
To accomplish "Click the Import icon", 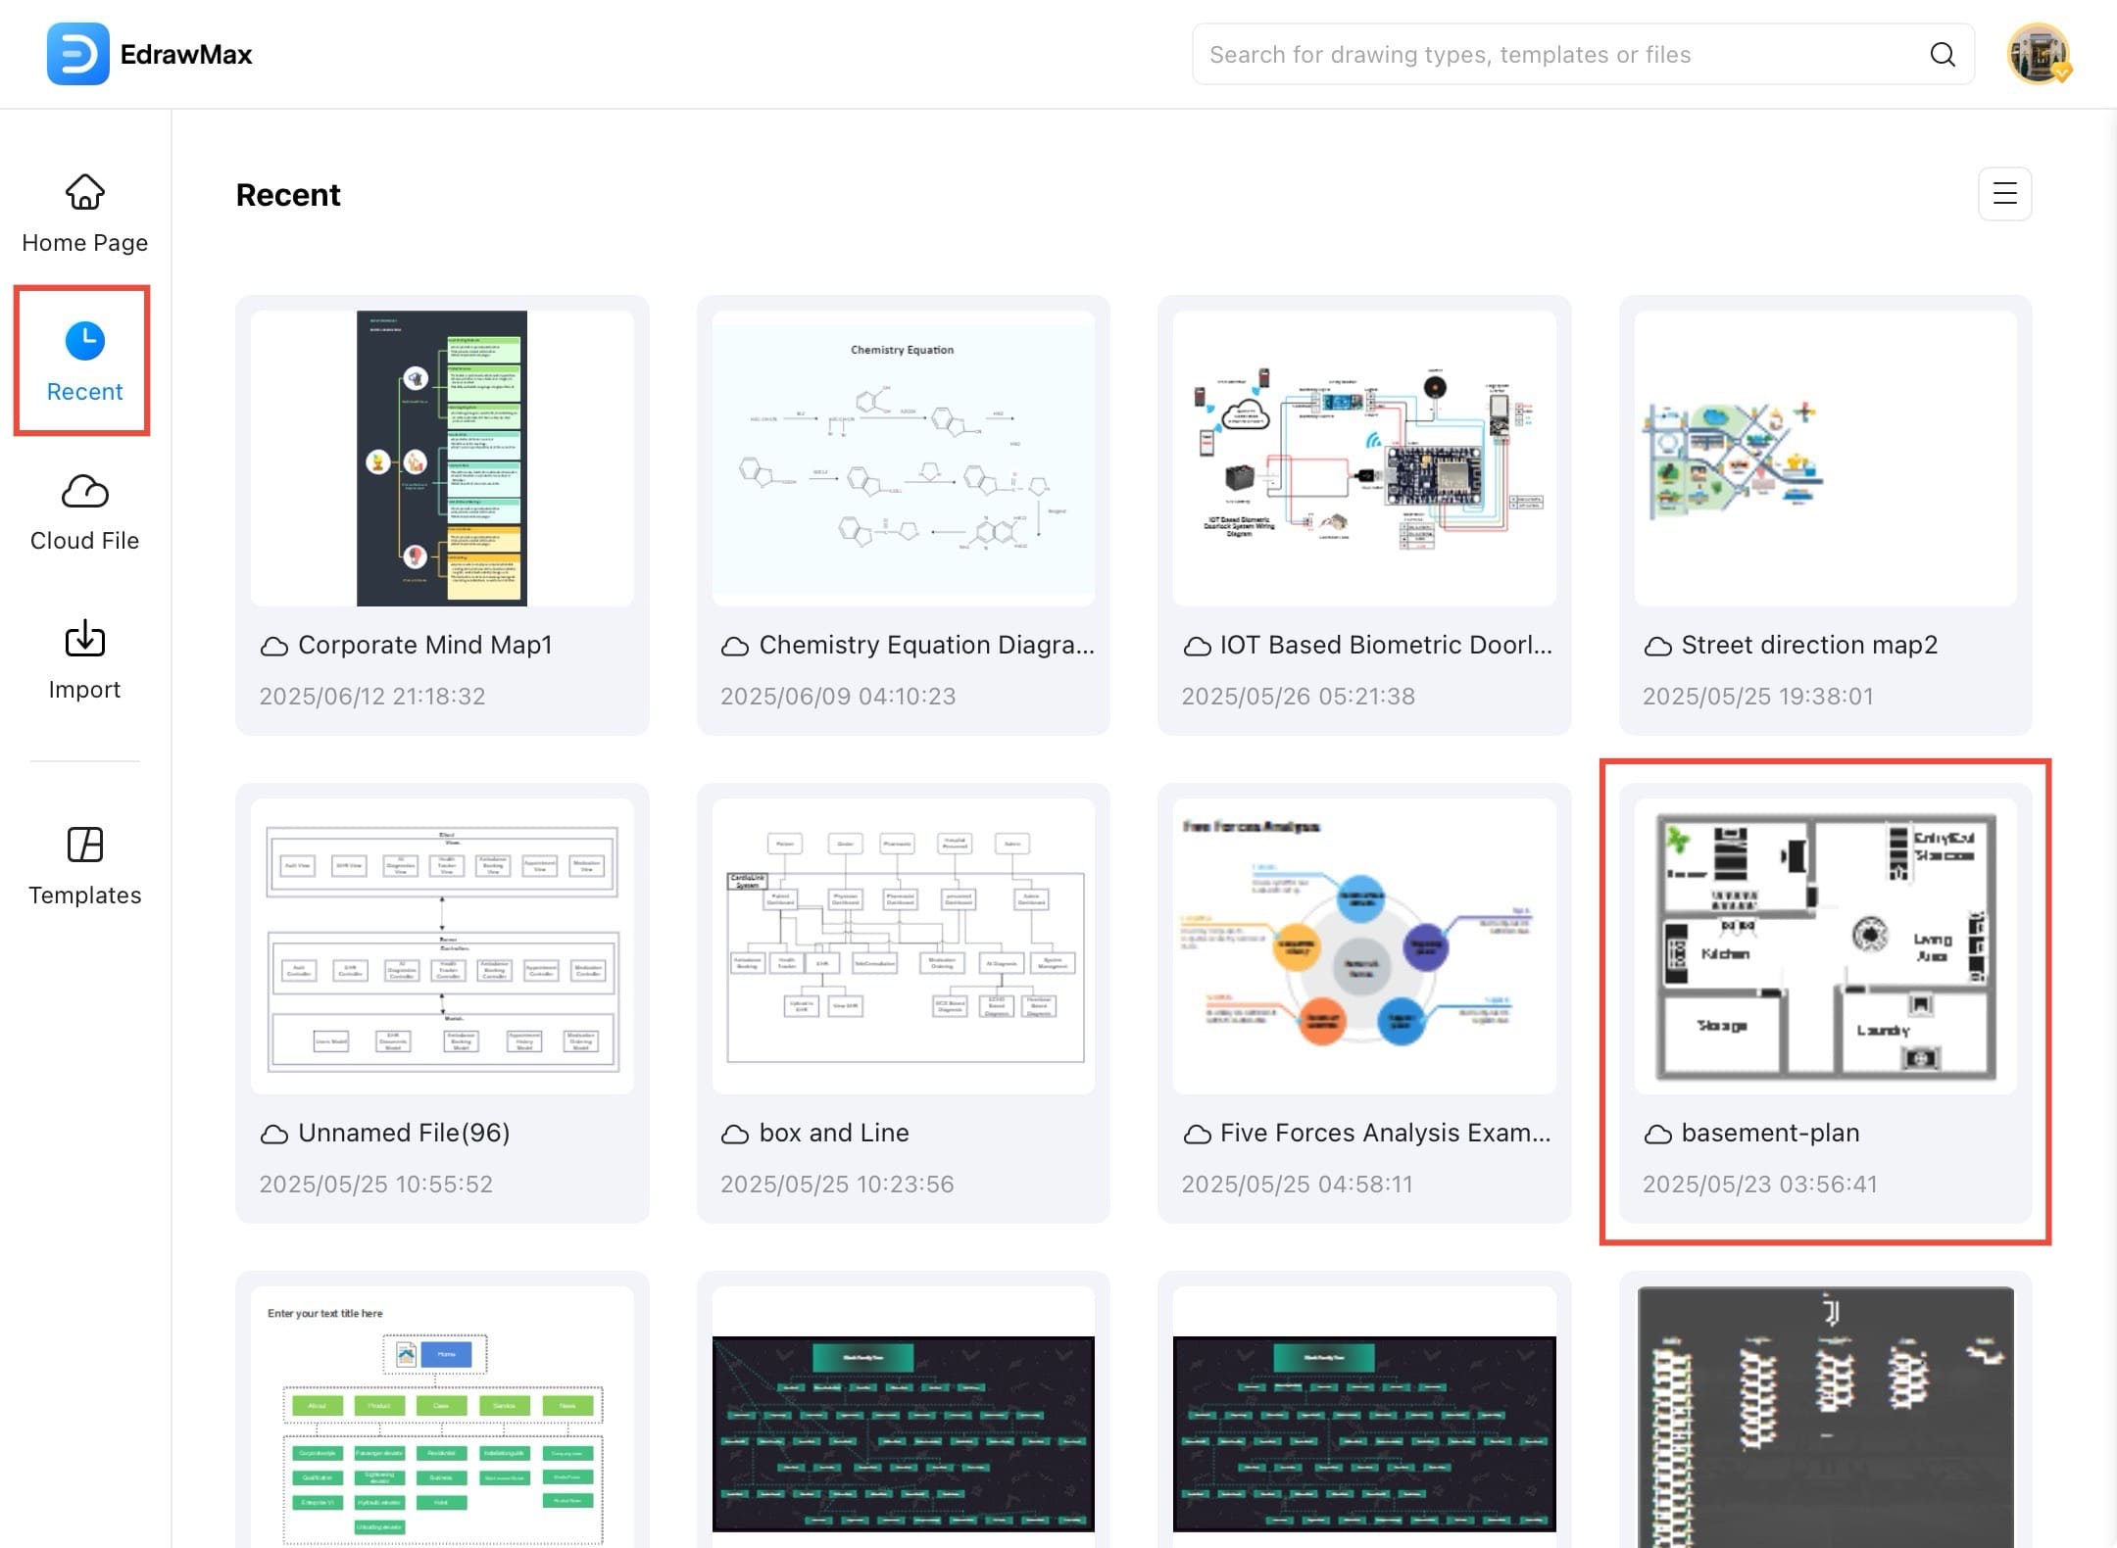I will click(85, 639).
